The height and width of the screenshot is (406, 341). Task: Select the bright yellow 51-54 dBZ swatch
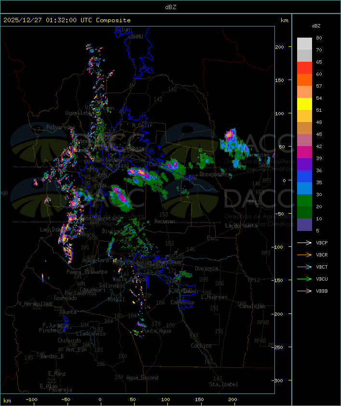click(304, 104)
